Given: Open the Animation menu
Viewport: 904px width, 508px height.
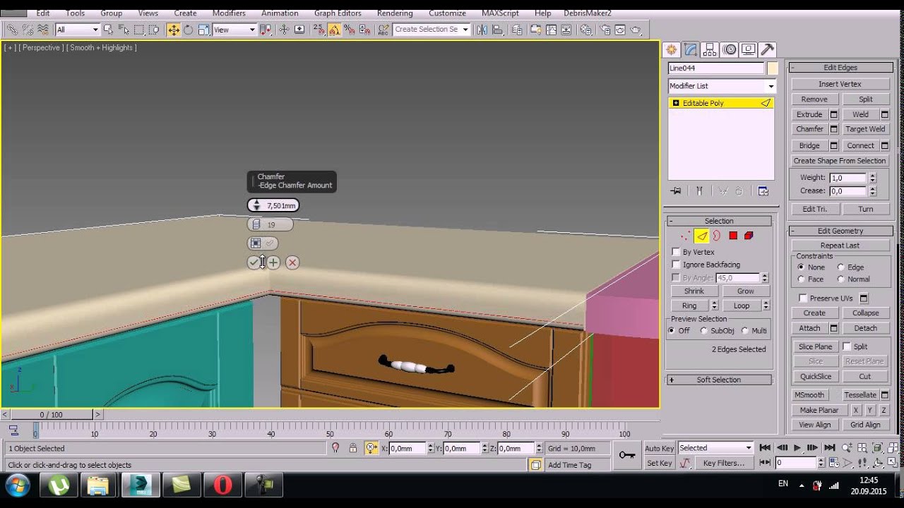Looking at the screenshot, I should pos(280,13).
